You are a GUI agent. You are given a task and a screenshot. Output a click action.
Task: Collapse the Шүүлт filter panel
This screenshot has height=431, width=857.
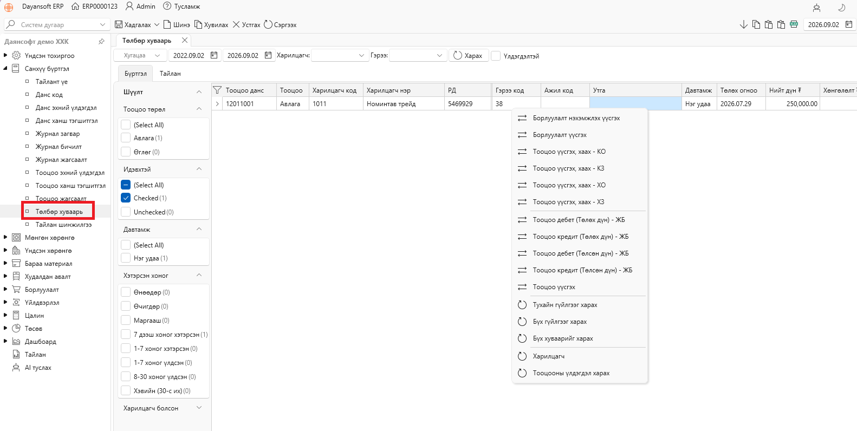(x=199, y=92)
